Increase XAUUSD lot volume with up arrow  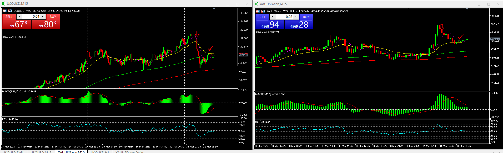296,17
